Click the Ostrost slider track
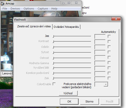The image size is (126, 108). point(72,58)
